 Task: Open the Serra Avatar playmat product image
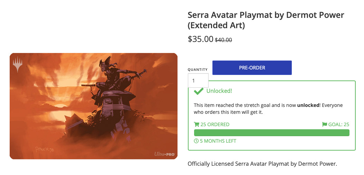click(x=94, y=106)
